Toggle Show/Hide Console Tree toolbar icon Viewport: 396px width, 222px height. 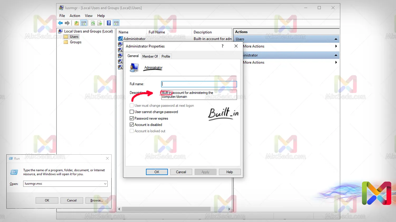[84, 23]
